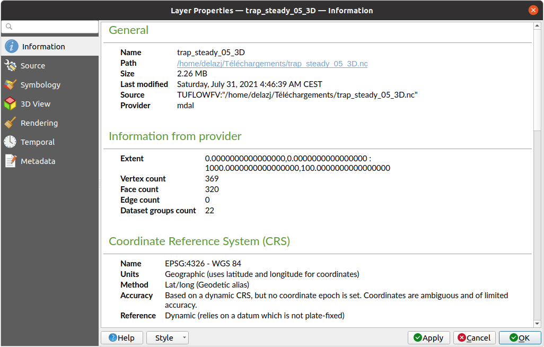Switch to the Symbology tab
Image resolution: width=544 pixels, height=347 pixels.
pyautogui.click(x=40, y=85)
